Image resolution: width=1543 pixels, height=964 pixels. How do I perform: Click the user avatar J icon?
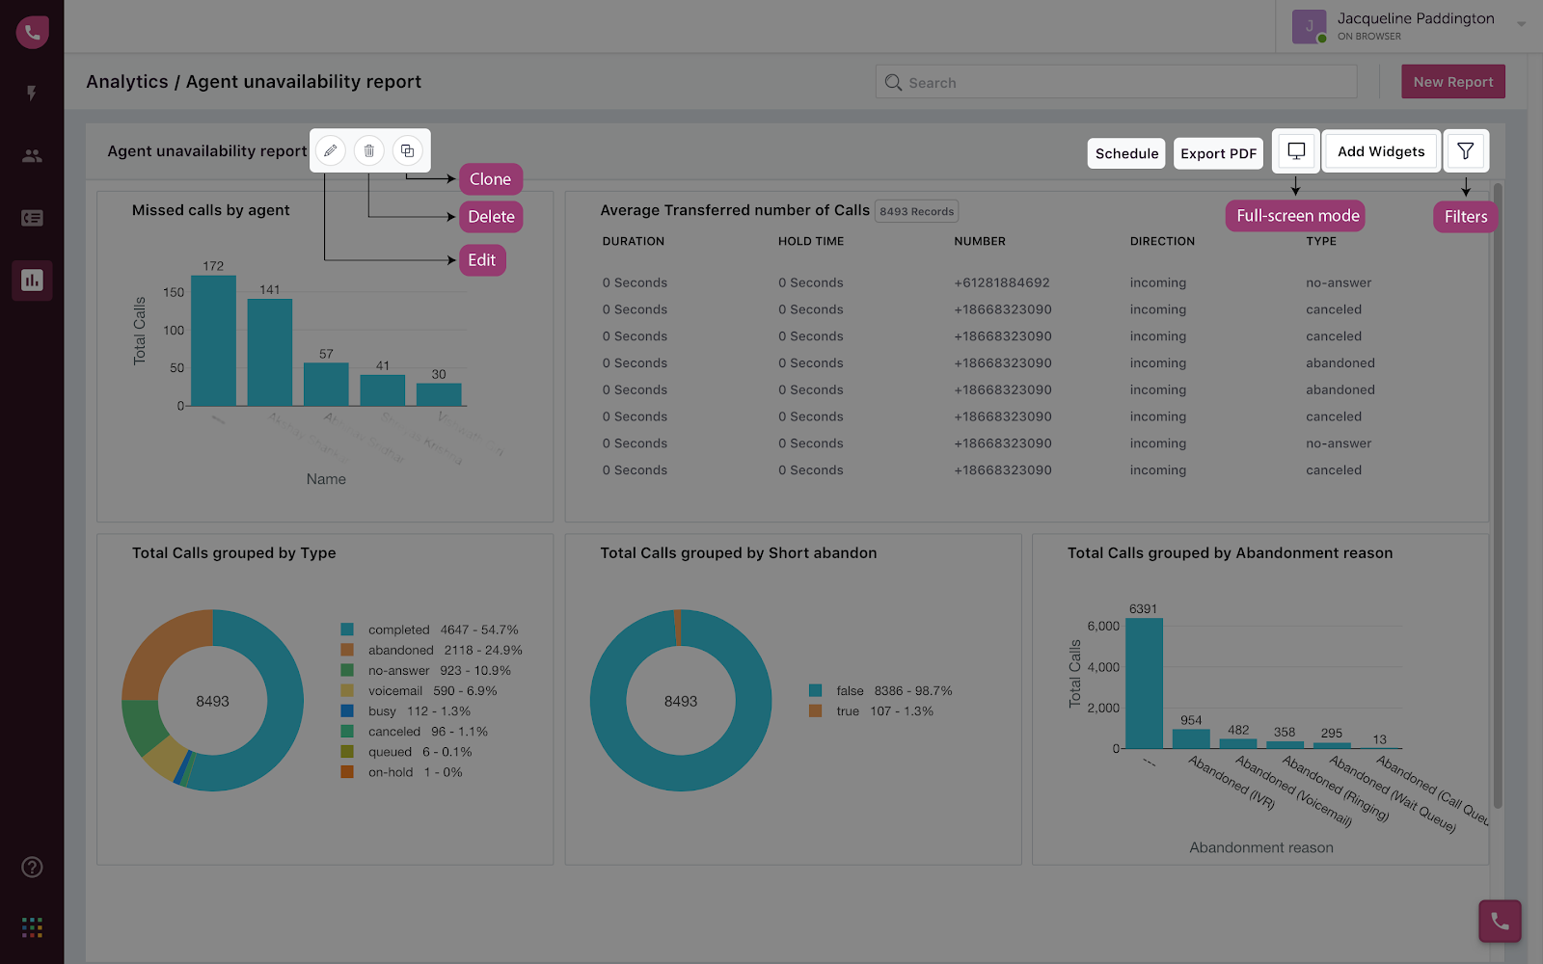coord(1309,27)
